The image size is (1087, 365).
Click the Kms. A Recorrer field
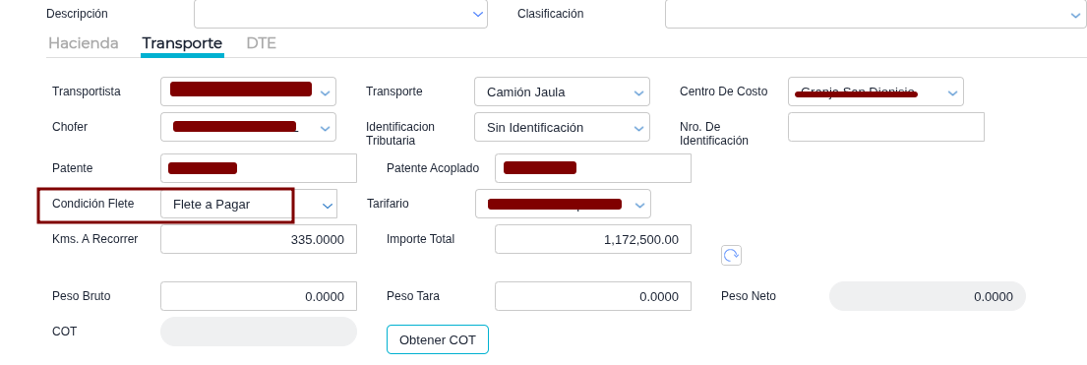pos(259,239)
